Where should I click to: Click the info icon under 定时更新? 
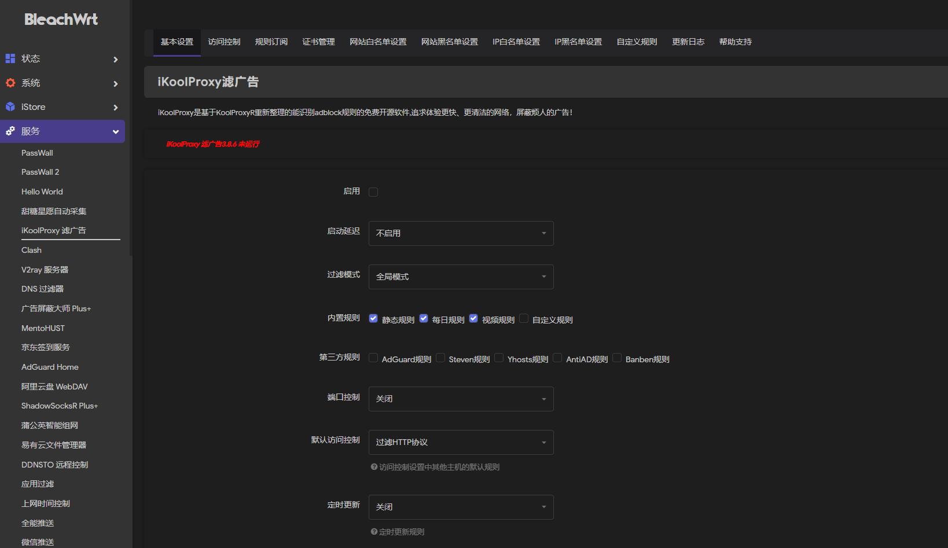click(x=374, y=531)
